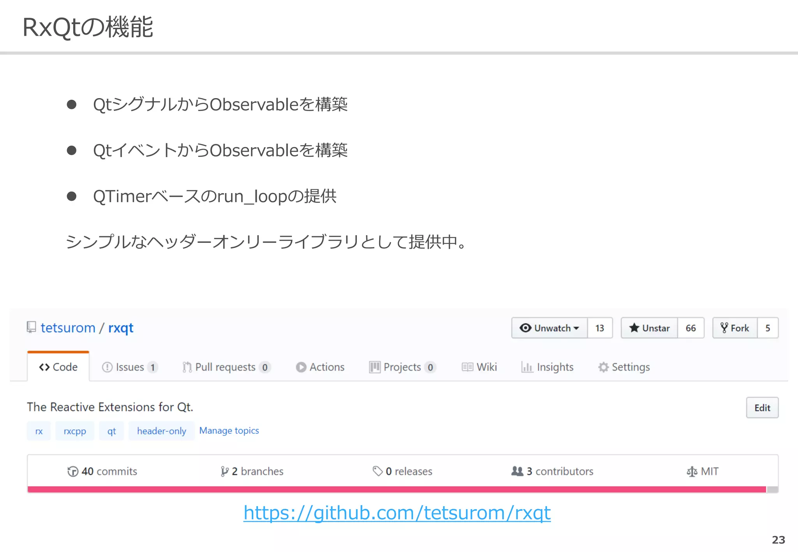798x552 pixels.
Task: Click the contributors people icon
Action: point(517,471)
